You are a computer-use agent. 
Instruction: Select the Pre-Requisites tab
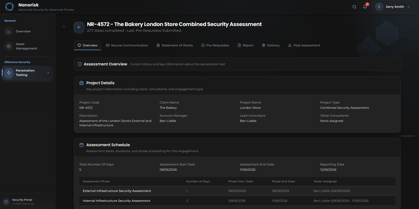tap(215, 45)
